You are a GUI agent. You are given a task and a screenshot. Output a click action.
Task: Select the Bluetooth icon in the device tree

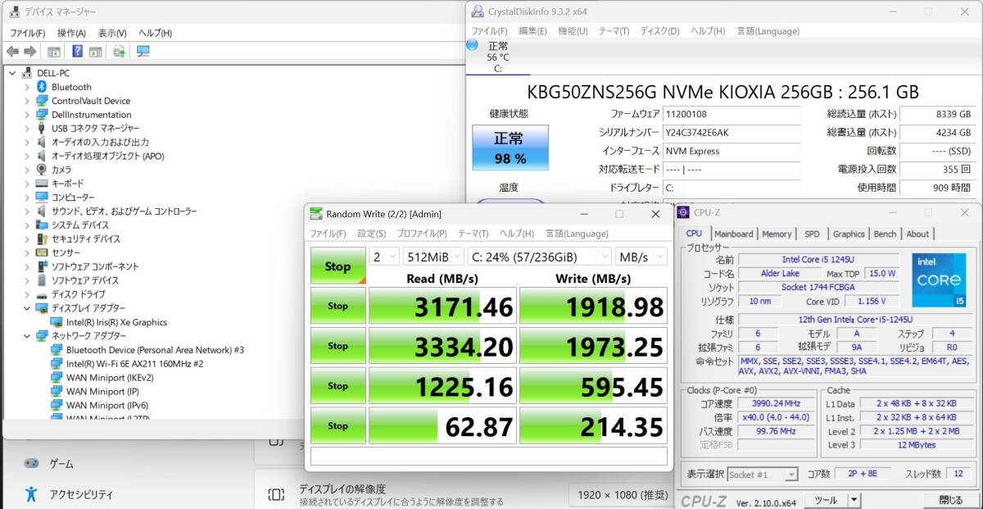(x=42, y=87)
